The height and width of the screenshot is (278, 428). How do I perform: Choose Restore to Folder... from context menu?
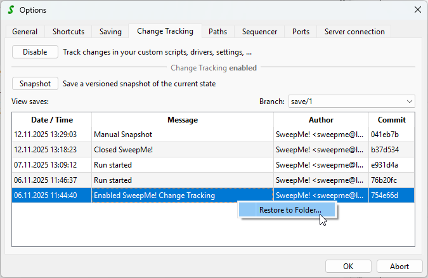point(289,210)
